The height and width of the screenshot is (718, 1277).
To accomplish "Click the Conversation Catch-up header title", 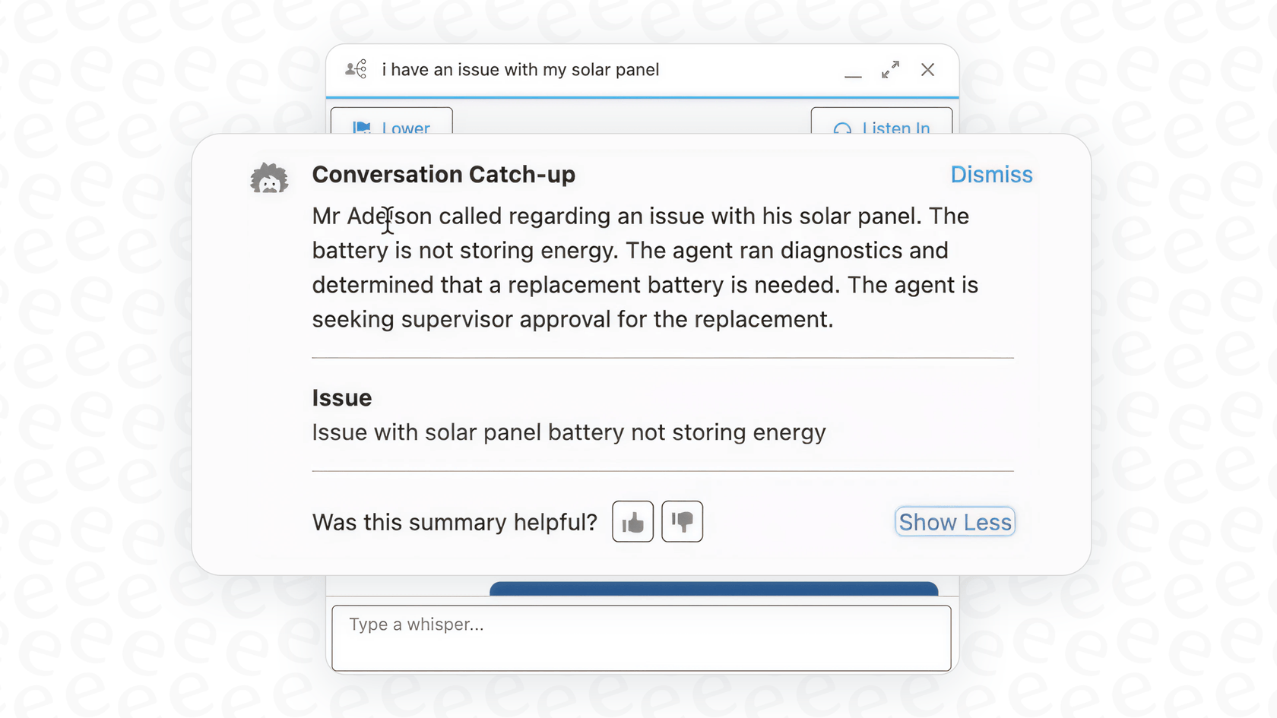I will click(444, 174).
